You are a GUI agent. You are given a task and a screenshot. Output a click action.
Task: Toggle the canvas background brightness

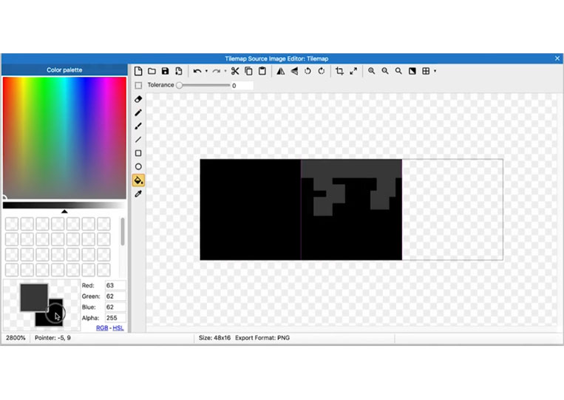pyautogui.click(x=412, y=71)
